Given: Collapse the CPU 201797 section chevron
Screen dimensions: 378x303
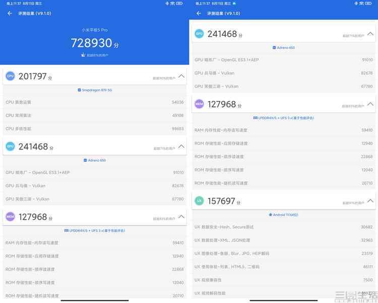Looking at the screenshot, I should pos(181,76).
